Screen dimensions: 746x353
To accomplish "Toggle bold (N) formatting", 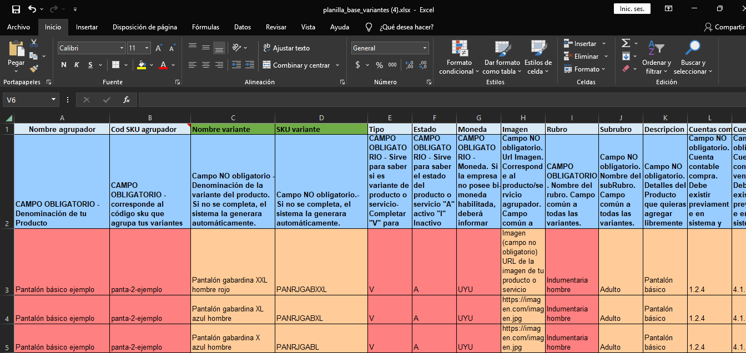I will point(64,65).
